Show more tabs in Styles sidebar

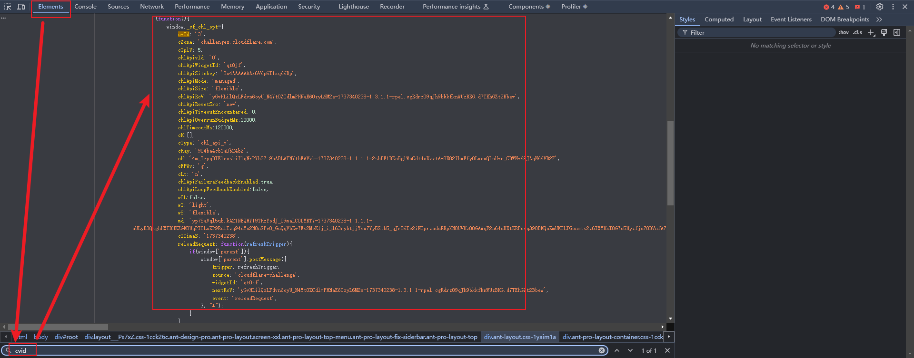coord(879,19)
